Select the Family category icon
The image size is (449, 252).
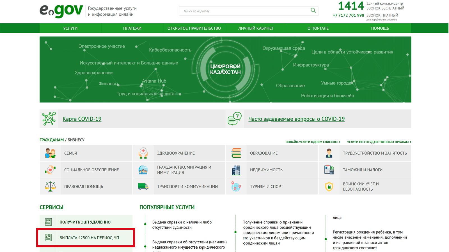click(x=50, y=153)
